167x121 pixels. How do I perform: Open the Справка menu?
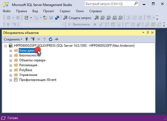point(95,11)
